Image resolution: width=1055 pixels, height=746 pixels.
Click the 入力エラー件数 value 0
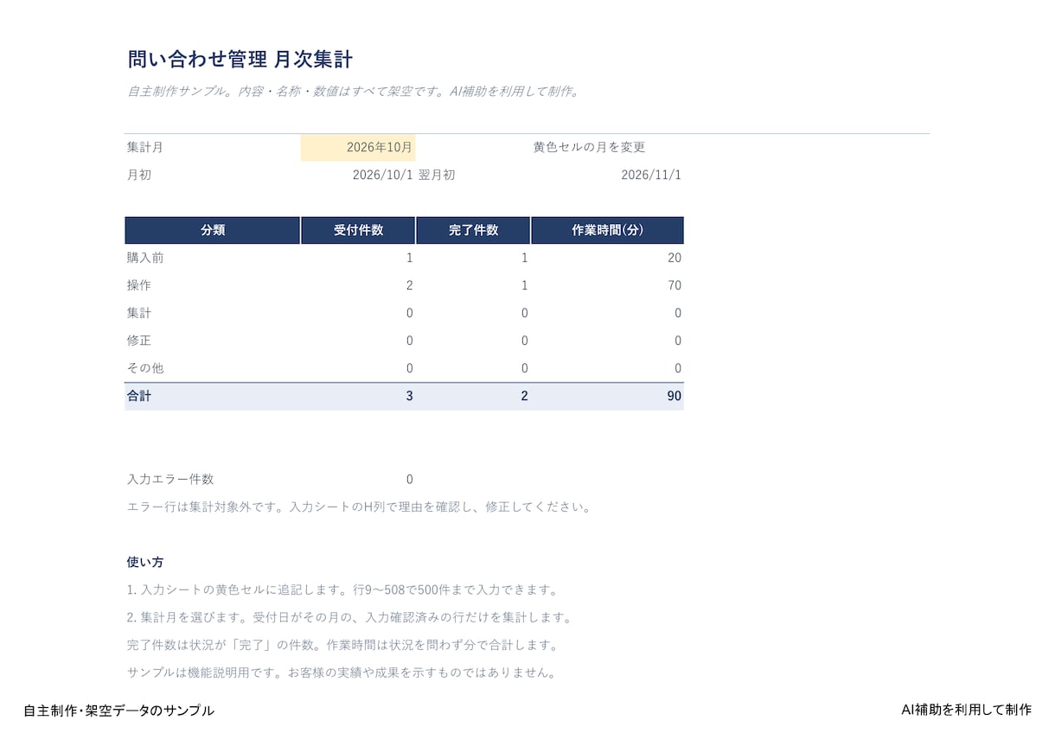409,480
